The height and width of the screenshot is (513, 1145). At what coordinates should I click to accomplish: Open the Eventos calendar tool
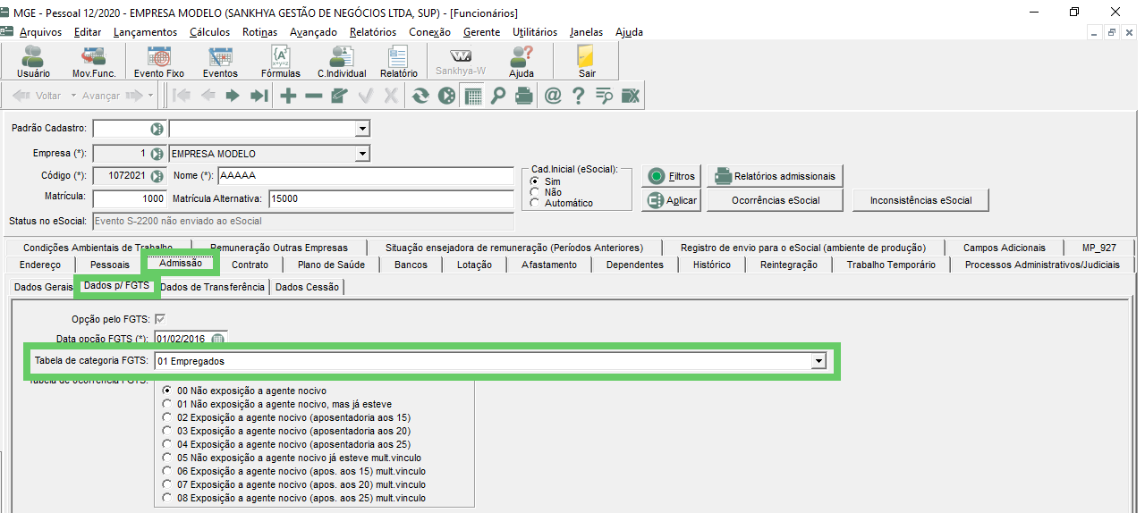[220, 61]
